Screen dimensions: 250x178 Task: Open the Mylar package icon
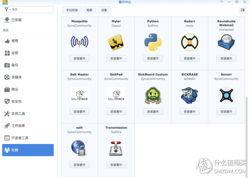tap(116, 42)
